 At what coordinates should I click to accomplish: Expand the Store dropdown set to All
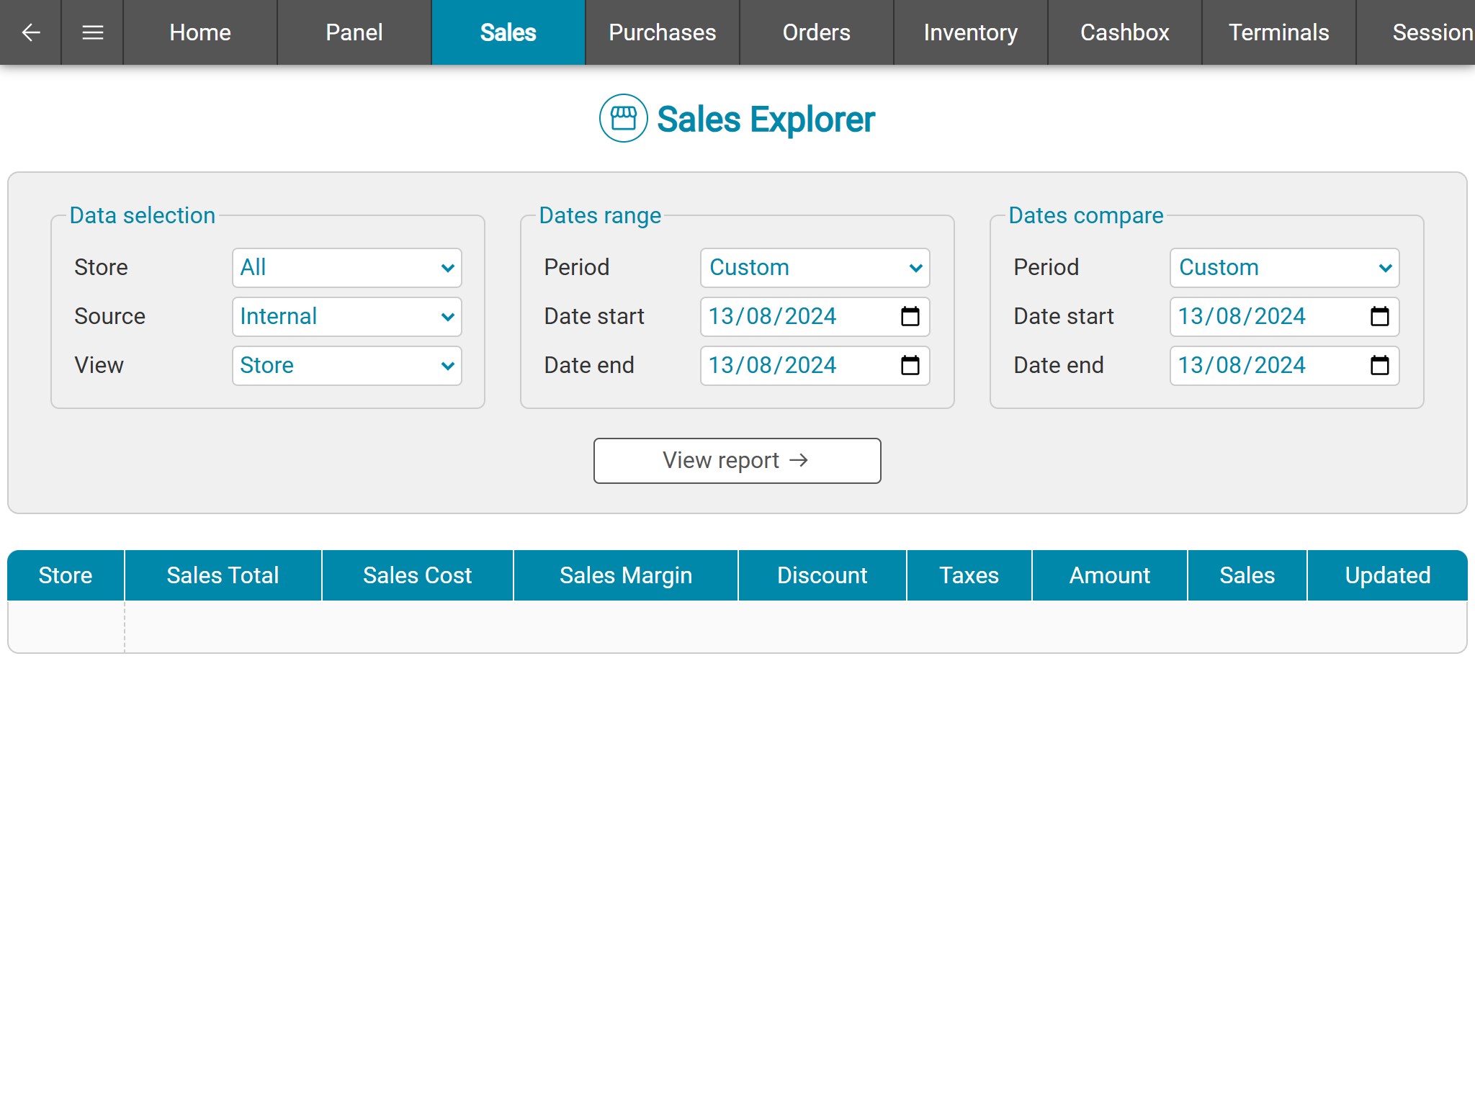346,268
